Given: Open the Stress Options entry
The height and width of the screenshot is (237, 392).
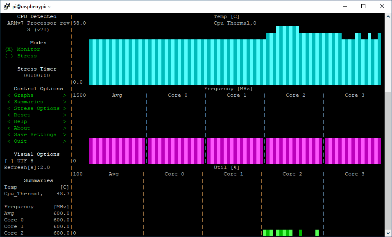Looking at the screenshot, I should [37, 108].
